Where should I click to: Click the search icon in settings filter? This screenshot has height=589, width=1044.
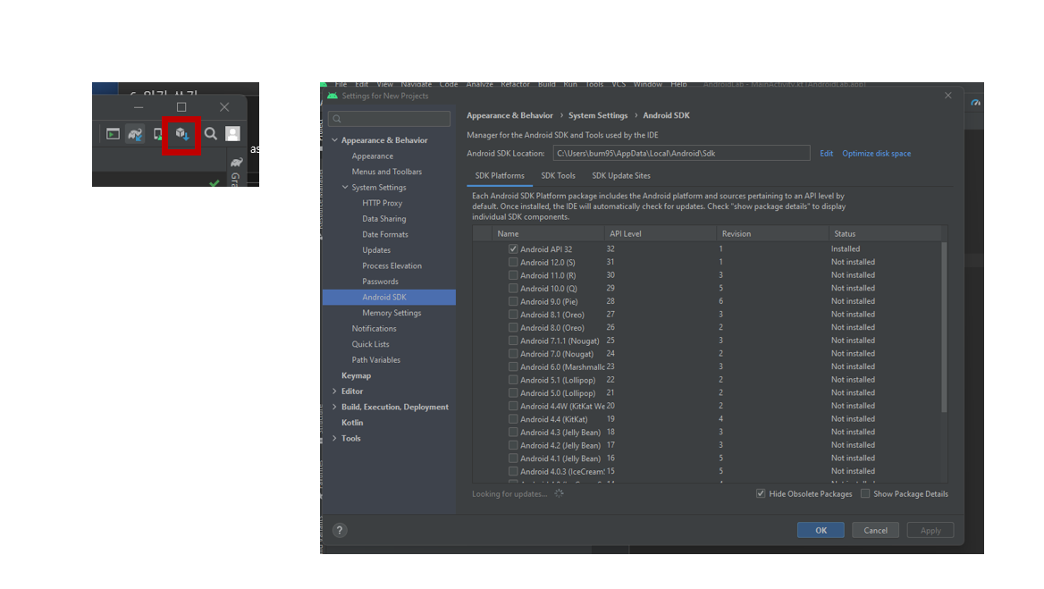(x=337, y=119)
